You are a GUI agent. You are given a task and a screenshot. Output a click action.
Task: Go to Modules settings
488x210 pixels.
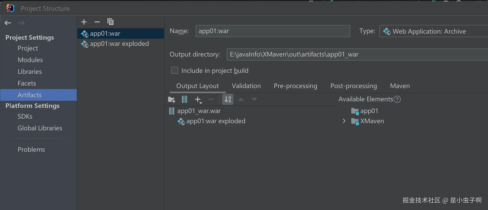tap(30, 60)
